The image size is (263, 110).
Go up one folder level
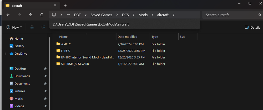pos(31,15)
